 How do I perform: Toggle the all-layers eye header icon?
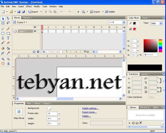pos(35,27)
